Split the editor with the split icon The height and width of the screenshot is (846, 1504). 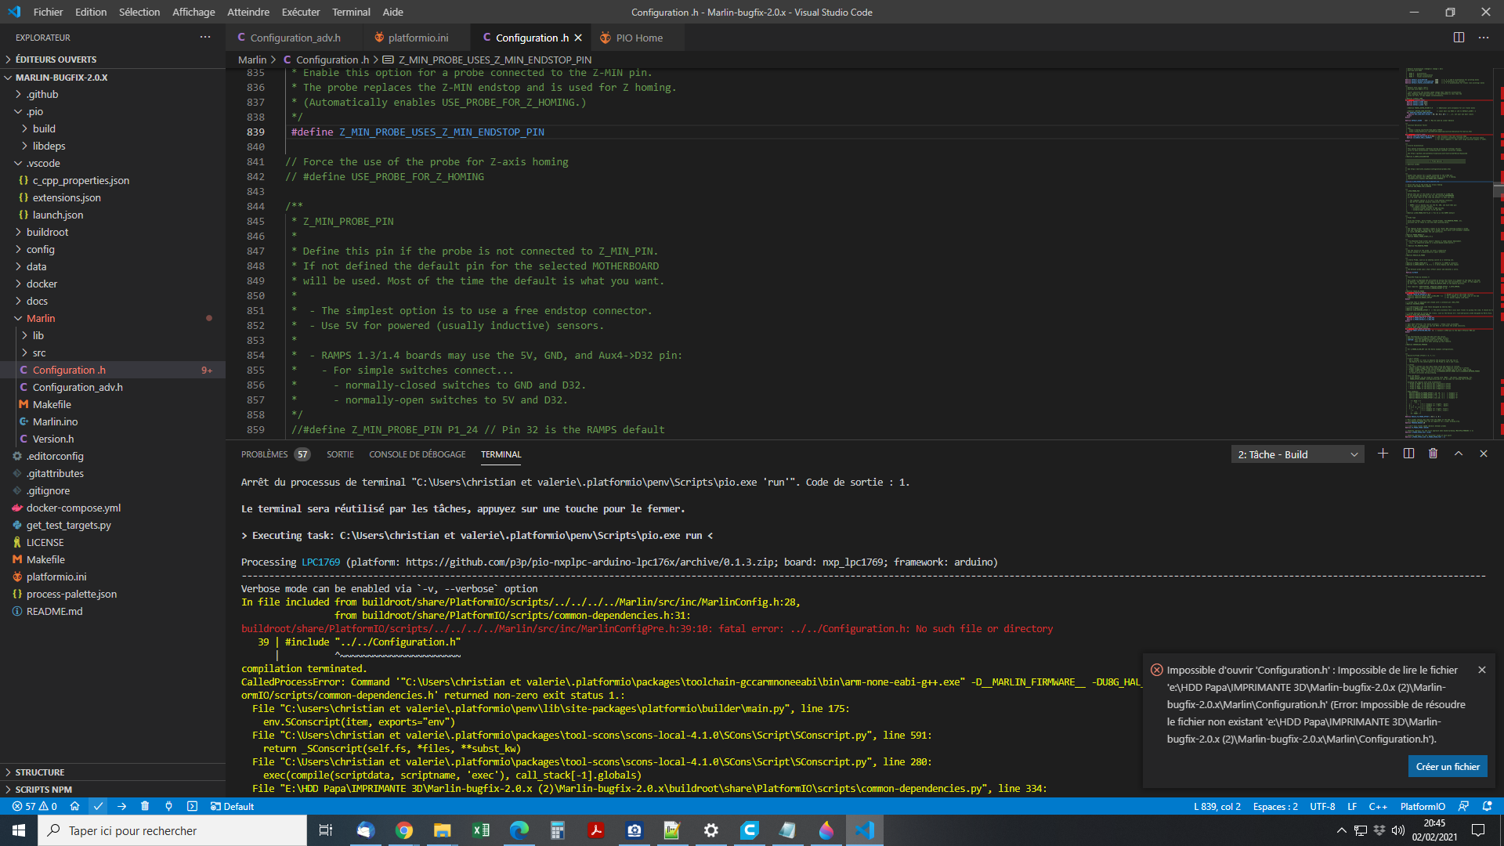pyautogui.click(x=1459, y=38)
